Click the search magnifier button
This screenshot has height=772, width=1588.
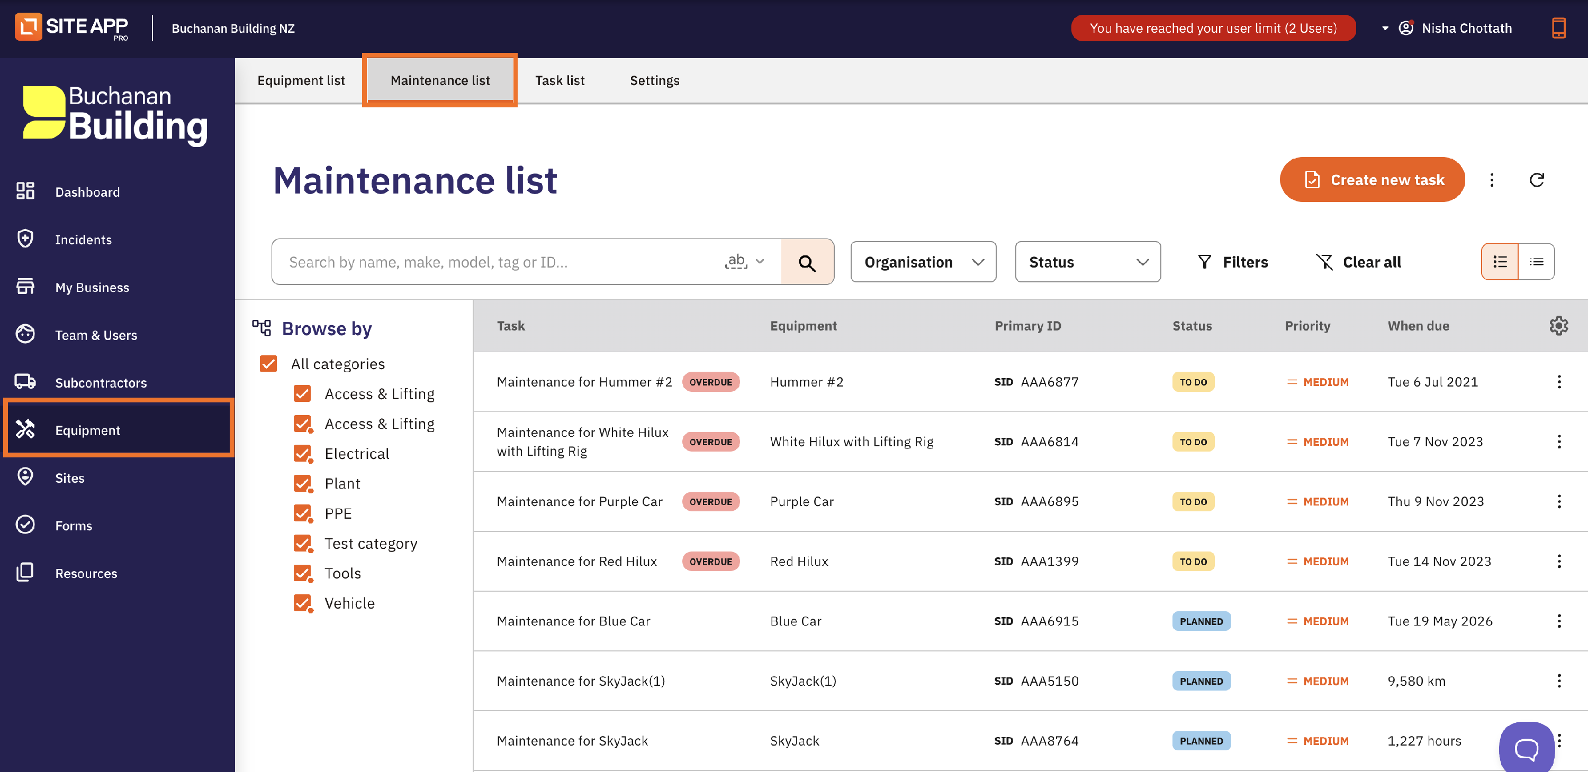coord(807,262)
